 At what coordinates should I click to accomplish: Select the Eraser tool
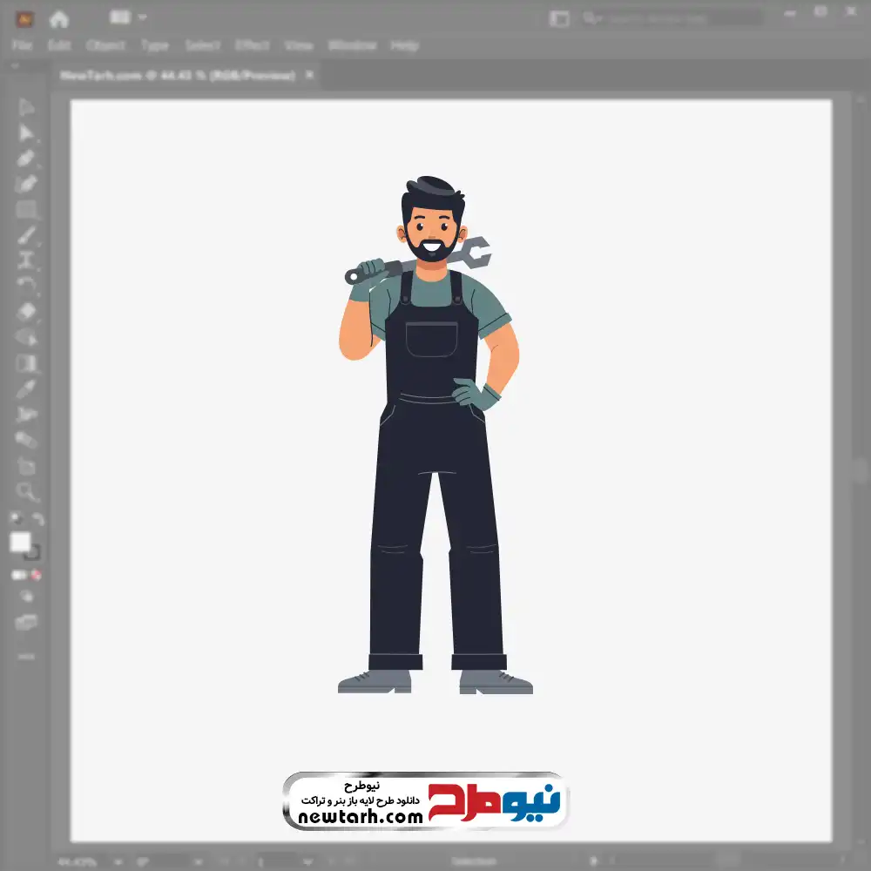click(26, 311)
